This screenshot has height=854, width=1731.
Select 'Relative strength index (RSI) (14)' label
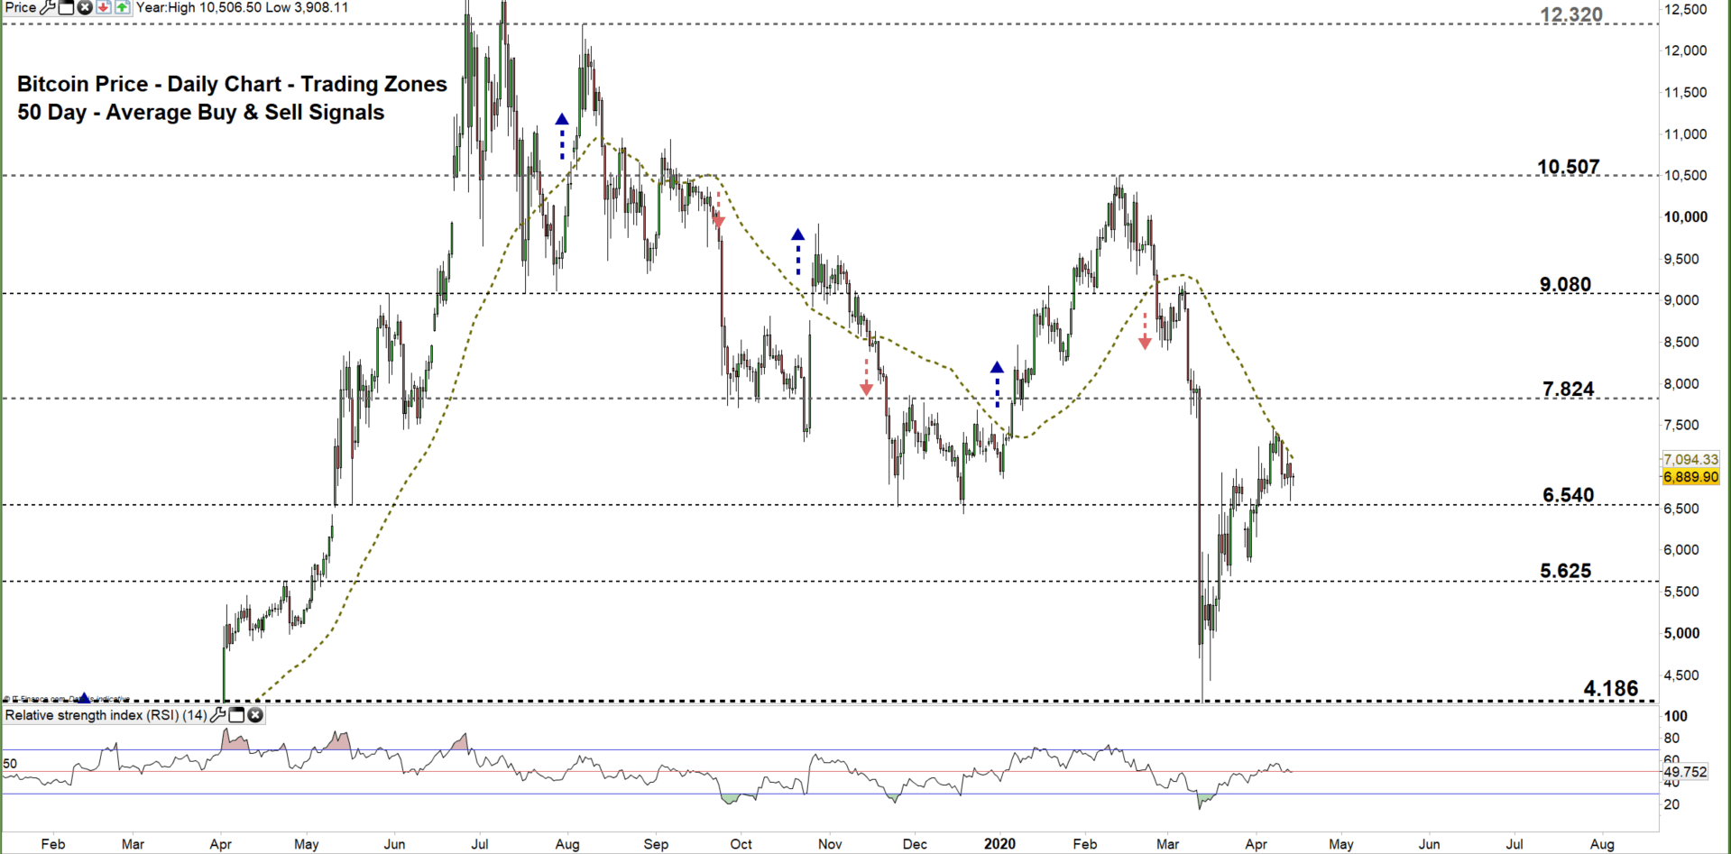point(106,715)
